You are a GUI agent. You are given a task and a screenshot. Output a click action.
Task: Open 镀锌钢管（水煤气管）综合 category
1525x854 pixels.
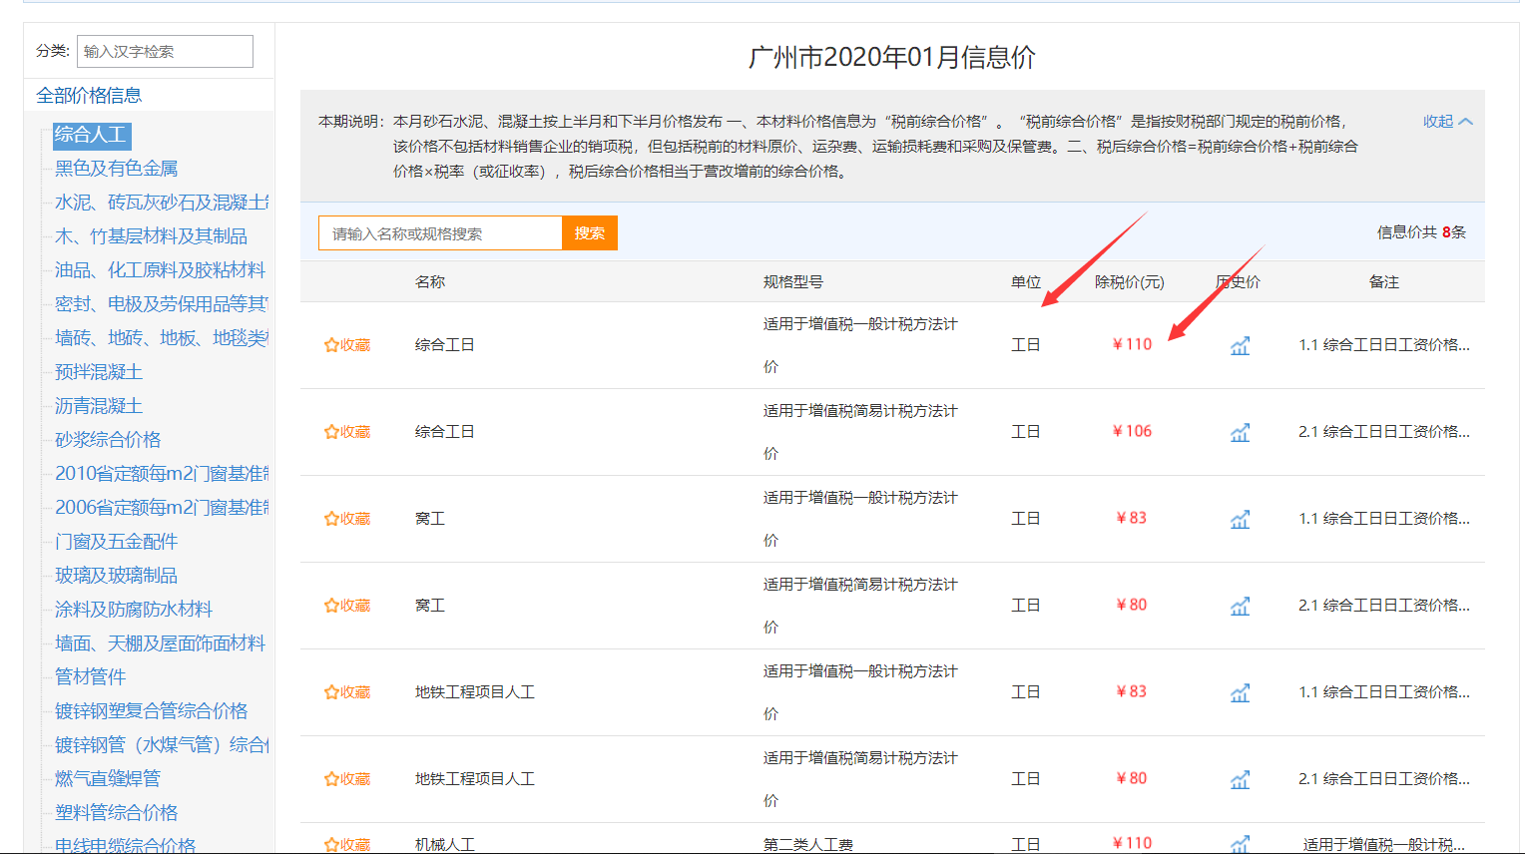point(162,745)
